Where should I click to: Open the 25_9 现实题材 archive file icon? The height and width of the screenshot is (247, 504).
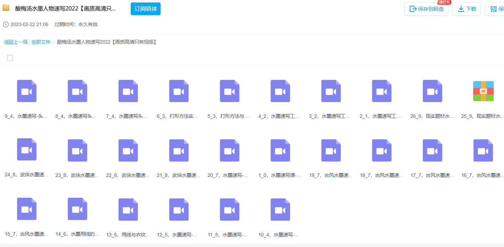(x=483, y=91)
